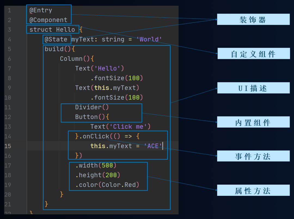Click .fontSize(100) on line 10
294x219 pixels.
click(x=117, y=97)
